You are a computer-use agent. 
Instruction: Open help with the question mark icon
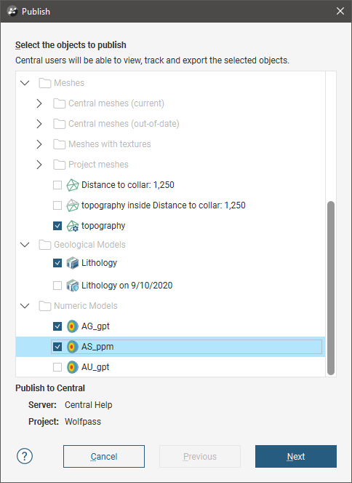(25, 456)
